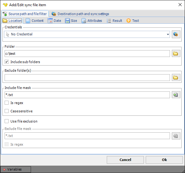
Task: Uncheck Include sub folders
Action: tap(7, 62)
